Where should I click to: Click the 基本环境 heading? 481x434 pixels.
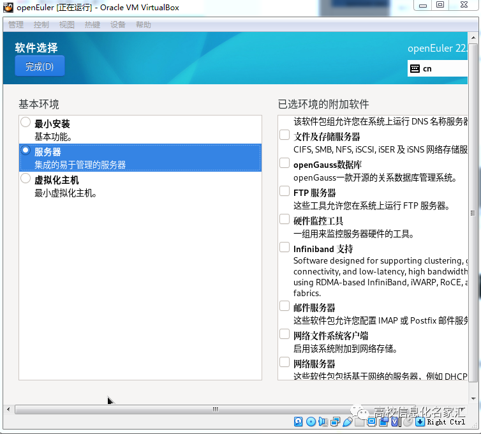point(39,104)
